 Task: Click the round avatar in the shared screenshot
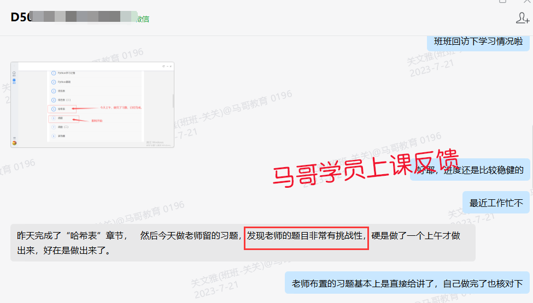point(14,143)
